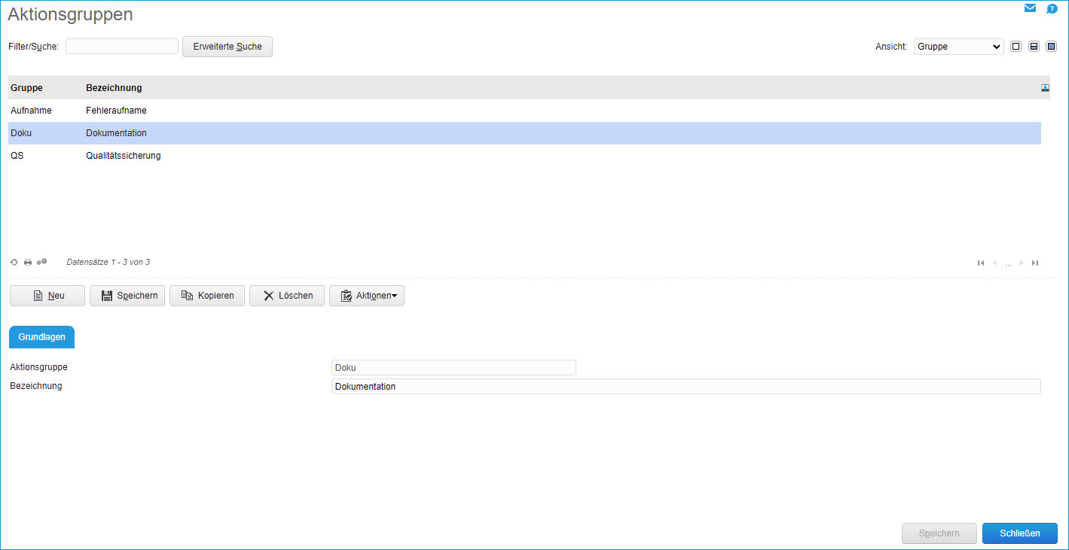Select the empty square layout icon
Image resolution: width=1069 pixels, height=550 pixels.
click(1016, 47)
